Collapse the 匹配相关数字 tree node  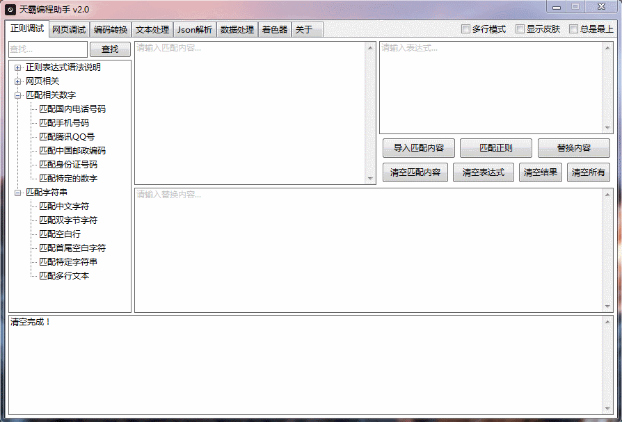pyautogui.click(x=17, y=95)
